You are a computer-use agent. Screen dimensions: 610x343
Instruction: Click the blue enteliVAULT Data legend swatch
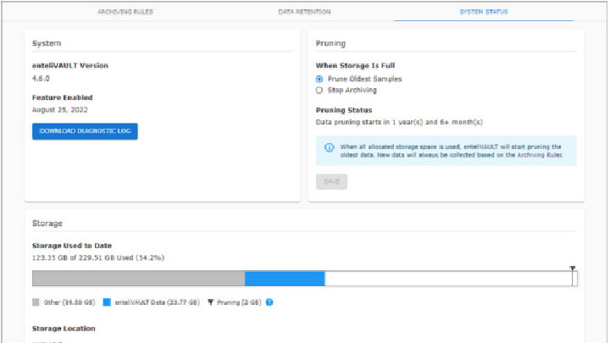tap(107, 302)
